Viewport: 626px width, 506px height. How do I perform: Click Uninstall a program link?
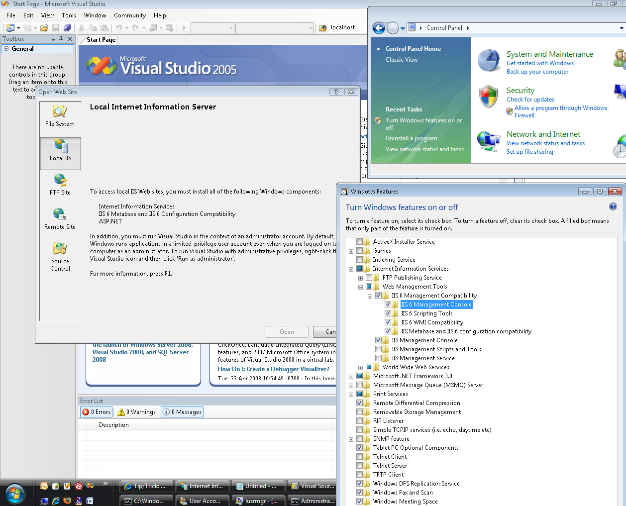(412, 138)
